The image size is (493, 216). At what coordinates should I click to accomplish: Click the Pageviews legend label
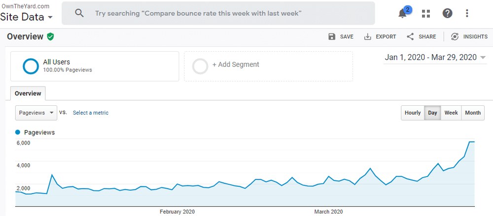click(x=39, y=132)
